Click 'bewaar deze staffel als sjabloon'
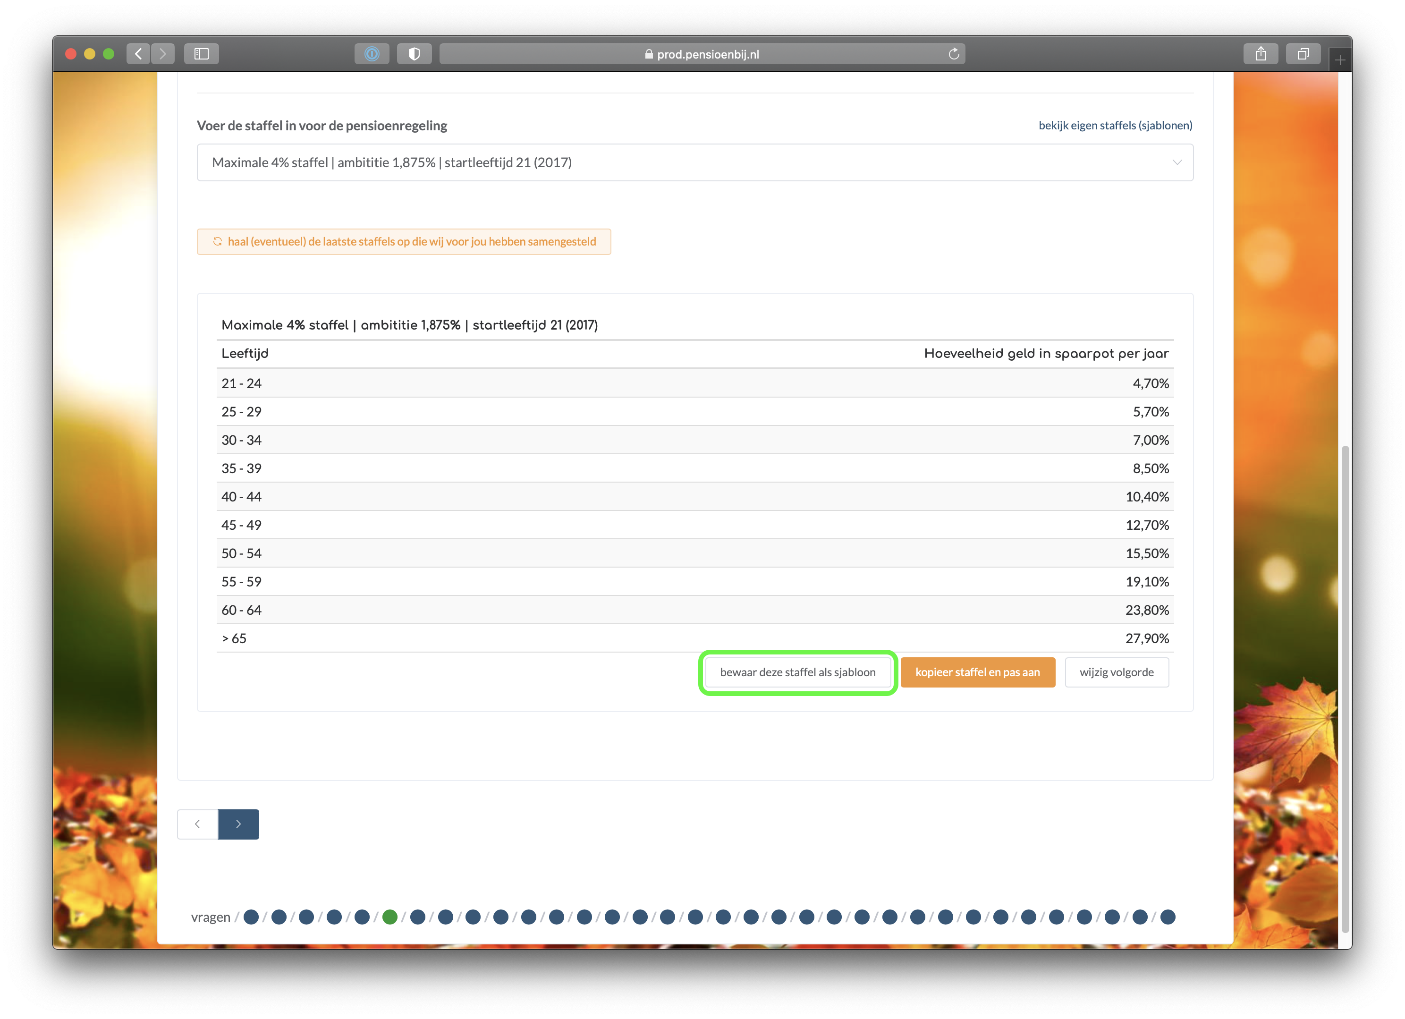This screenshot has height=1019, width=1405. pyautogui.click(x=798, y=672)
